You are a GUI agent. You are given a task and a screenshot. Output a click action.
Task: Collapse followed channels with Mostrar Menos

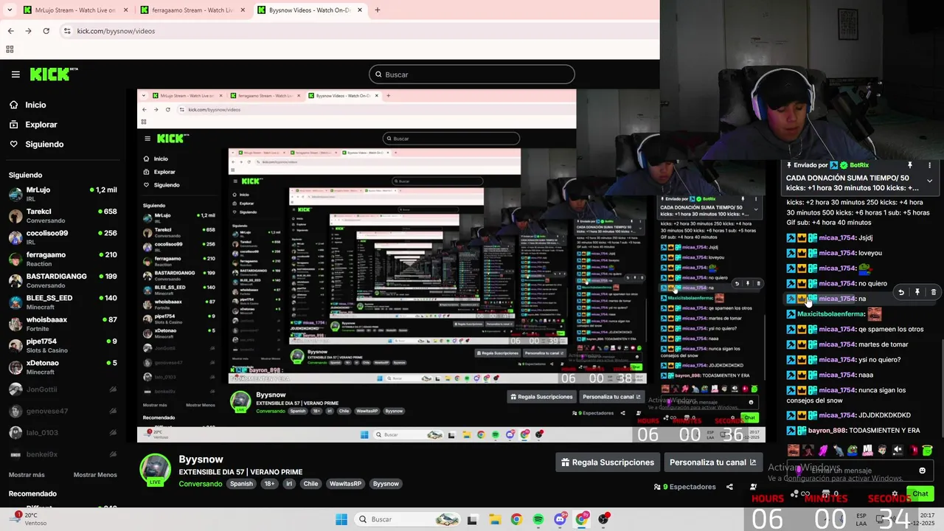click(95, 475)
